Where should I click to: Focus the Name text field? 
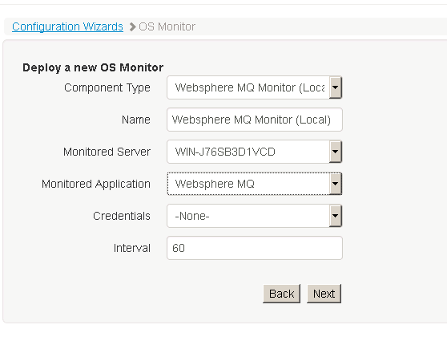(x=255, y=120)
